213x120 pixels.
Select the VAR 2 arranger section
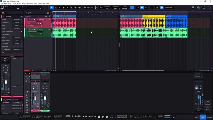(154, 16)
